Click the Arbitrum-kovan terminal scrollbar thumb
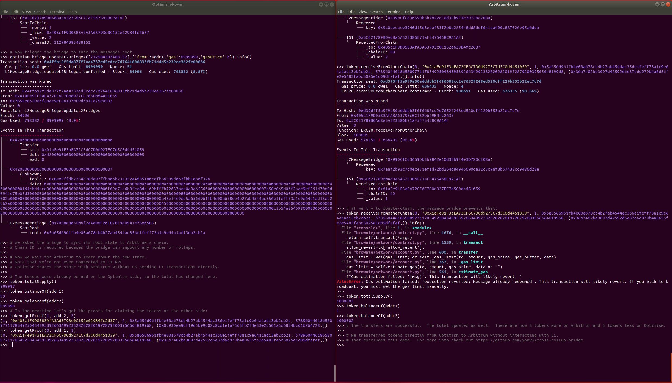672x383 pixels. (x=671, y=367)
